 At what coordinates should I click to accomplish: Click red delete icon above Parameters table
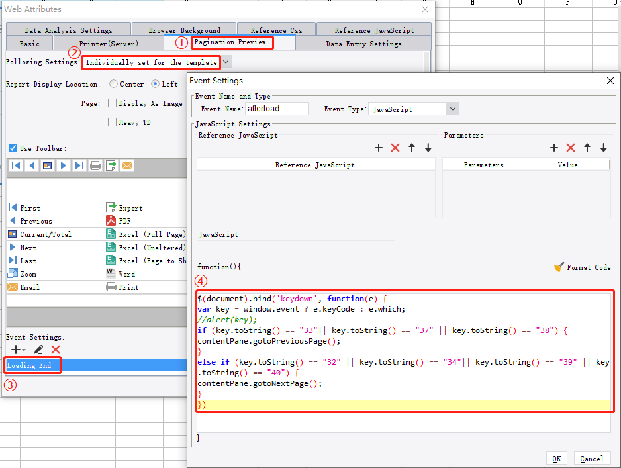[x=570, y=148]
